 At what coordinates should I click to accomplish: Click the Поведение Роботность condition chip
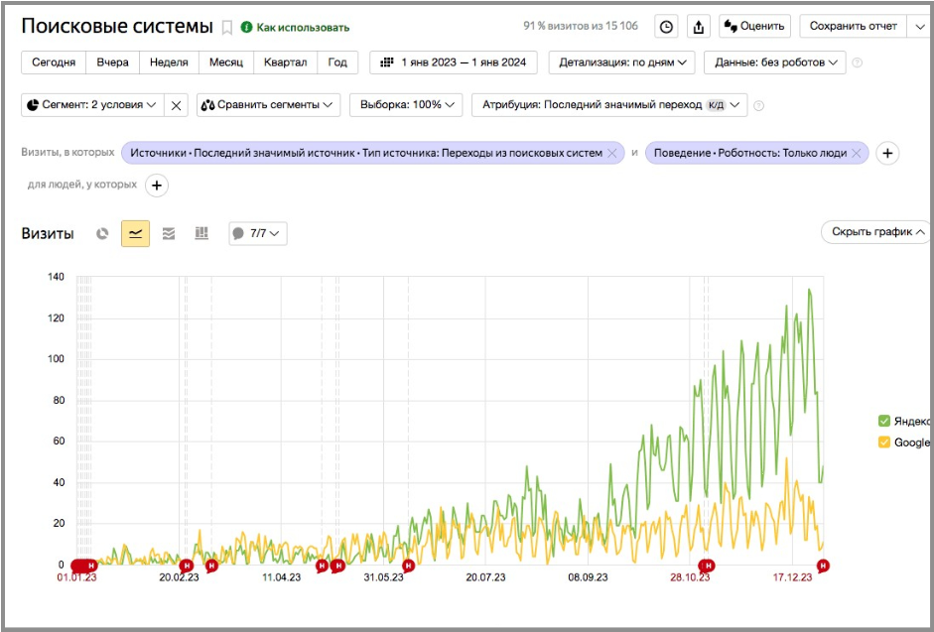coord(750,153)
